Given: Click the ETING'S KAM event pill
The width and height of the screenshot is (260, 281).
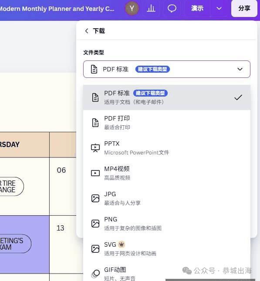Looking at the screenshot, I should 15,244.
